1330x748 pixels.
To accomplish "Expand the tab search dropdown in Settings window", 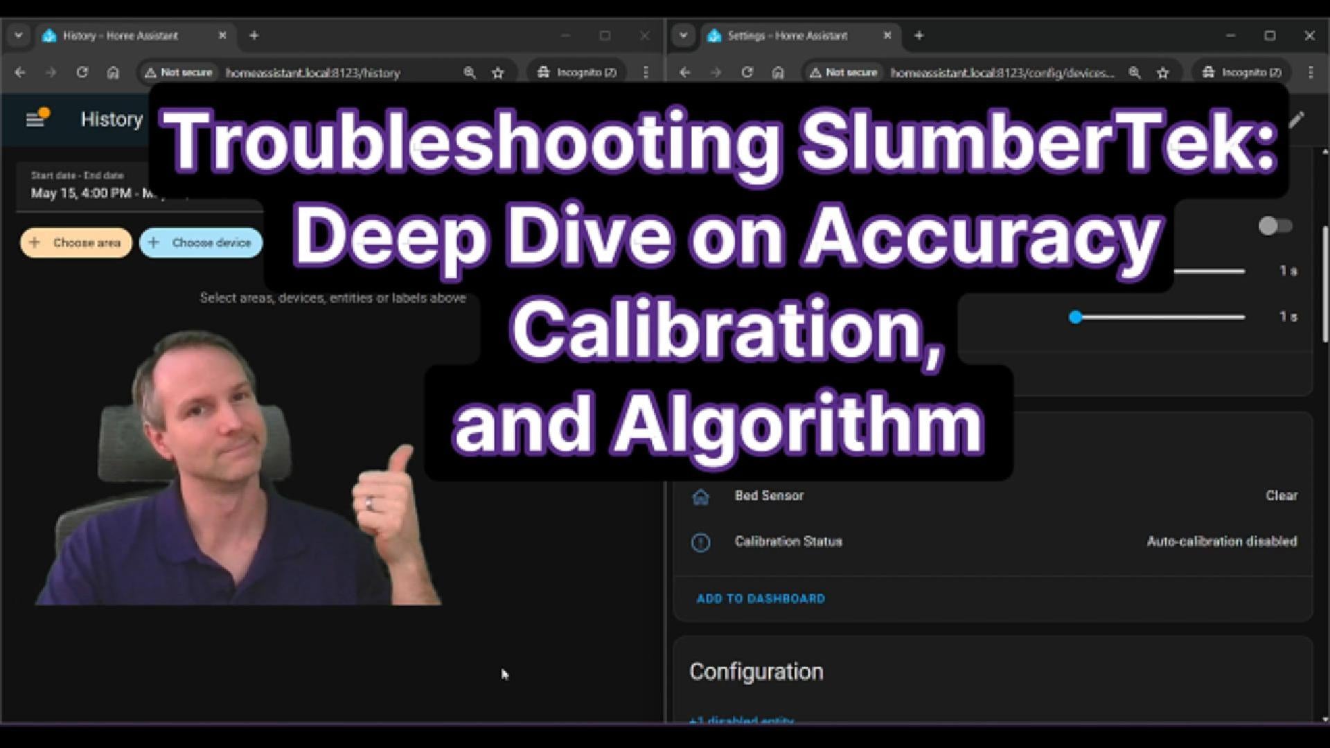I will [x=683, y=35].
